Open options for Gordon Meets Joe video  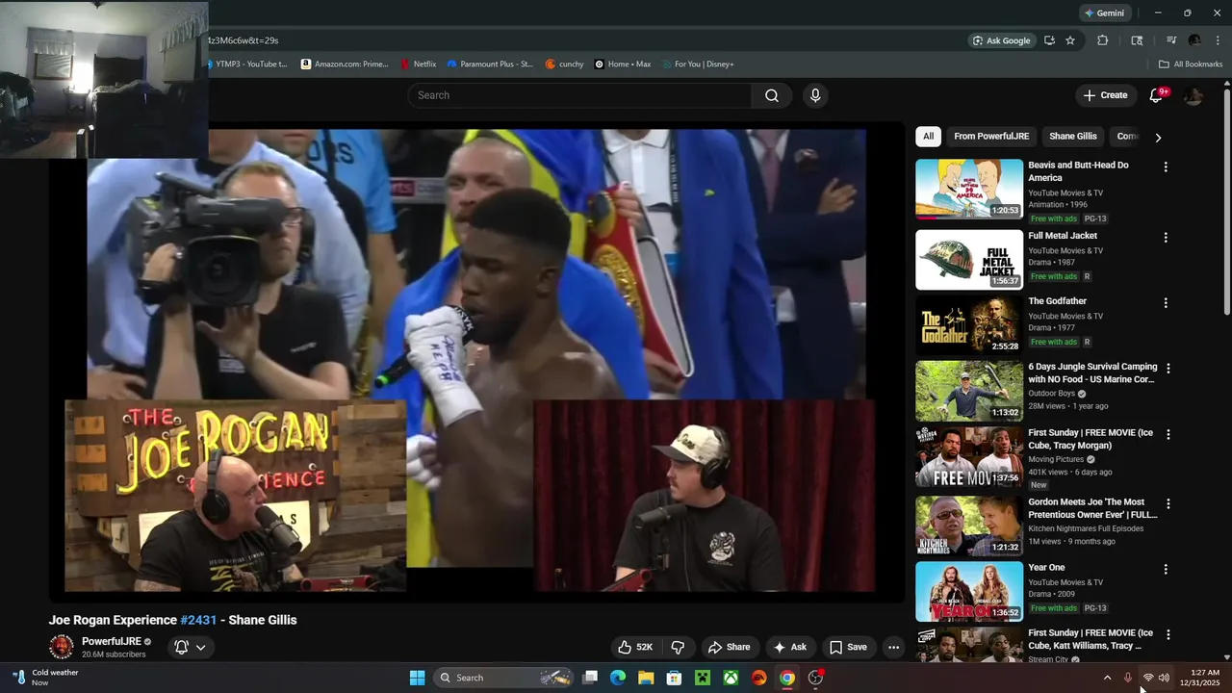tap(1168, 503)
